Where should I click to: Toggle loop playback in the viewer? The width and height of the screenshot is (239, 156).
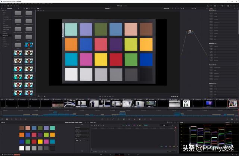[113, 96]
